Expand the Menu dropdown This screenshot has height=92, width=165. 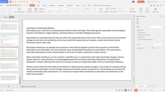[x=3, y=5]
